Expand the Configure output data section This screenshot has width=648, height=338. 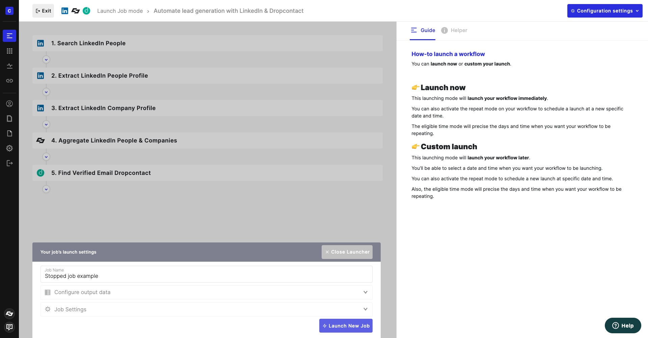207,292
